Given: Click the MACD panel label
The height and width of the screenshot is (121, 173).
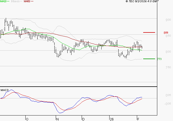Looking at the screenshot, I should click(x=5, y=90).
